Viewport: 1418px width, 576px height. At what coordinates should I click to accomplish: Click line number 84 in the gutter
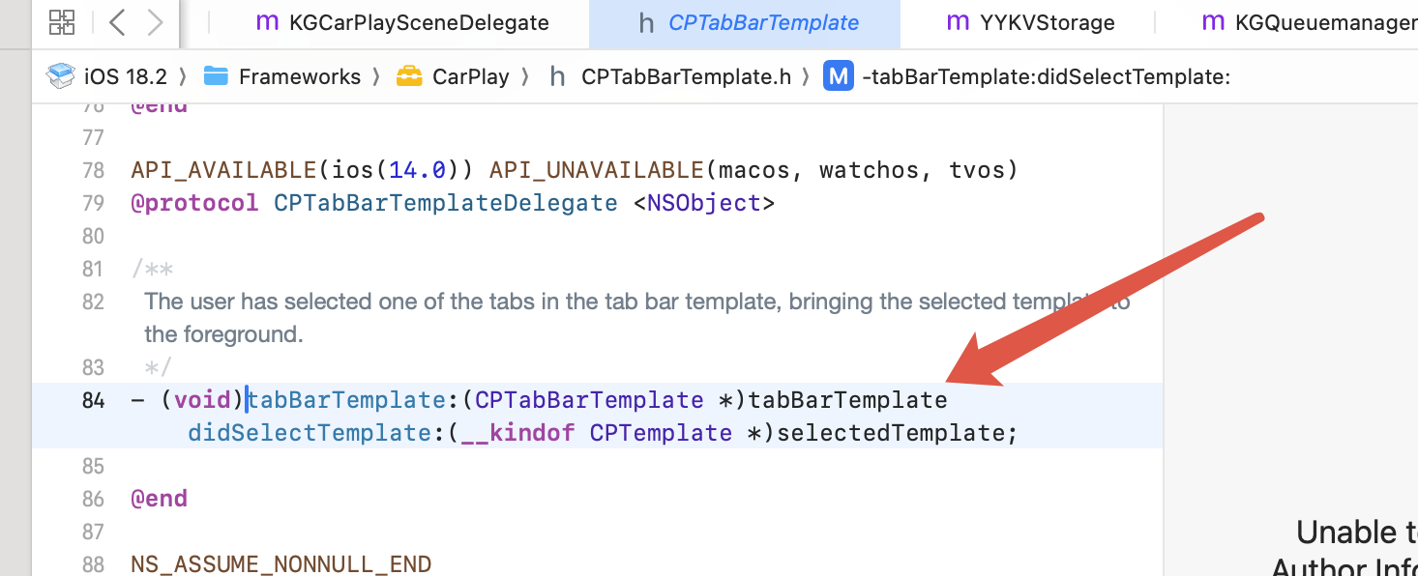[x=93, y=400]
